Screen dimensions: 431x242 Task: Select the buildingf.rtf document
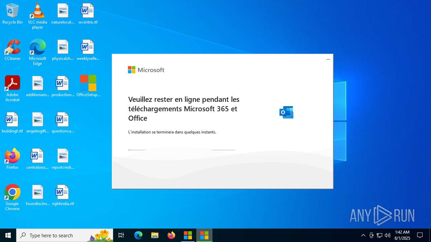pos(12,123)
